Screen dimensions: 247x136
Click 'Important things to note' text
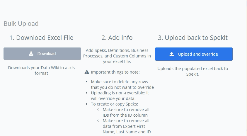(x=115, y=72)
